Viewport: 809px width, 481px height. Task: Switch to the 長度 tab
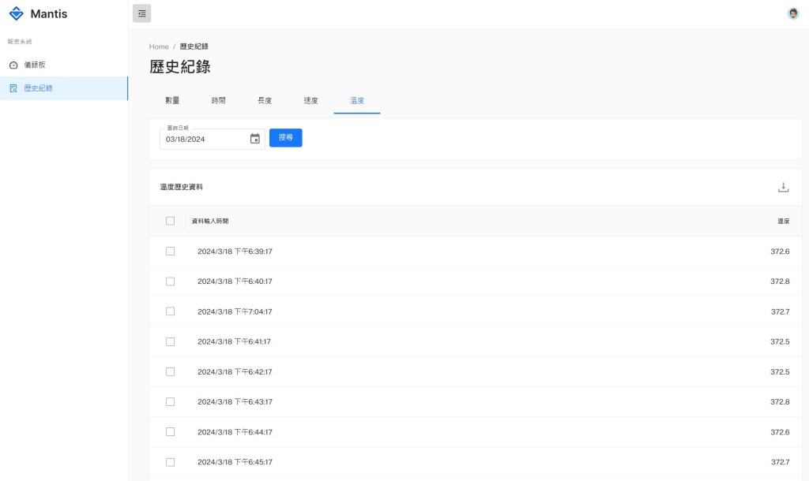(265, 101)
